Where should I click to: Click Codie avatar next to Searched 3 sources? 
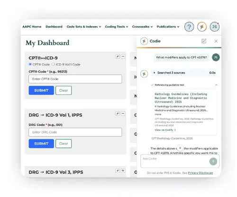click(x=144, y=74)
